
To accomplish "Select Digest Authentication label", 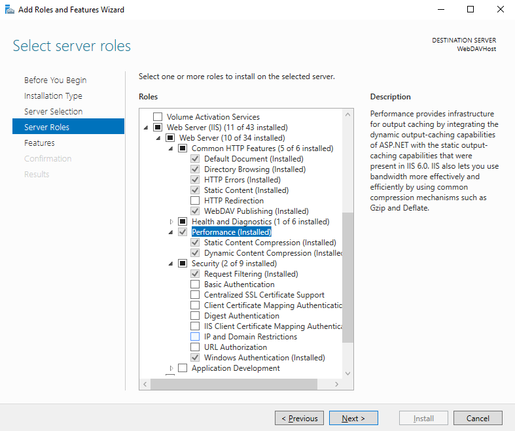I will click(241, 316).
